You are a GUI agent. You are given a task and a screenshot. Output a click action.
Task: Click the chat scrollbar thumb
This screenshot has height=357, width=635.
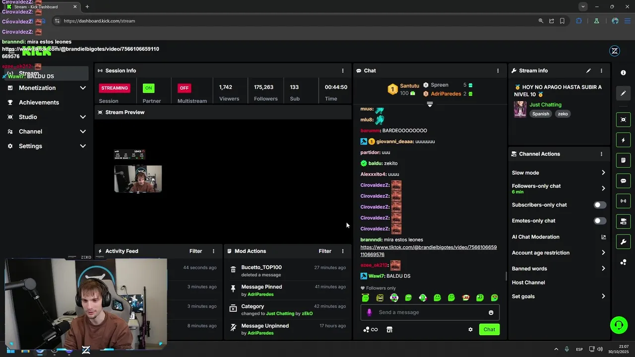506,276
